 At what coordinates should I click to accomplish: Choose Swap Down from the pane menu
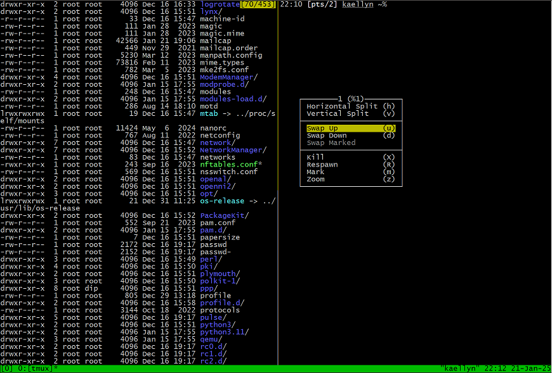tap(328, 135)
